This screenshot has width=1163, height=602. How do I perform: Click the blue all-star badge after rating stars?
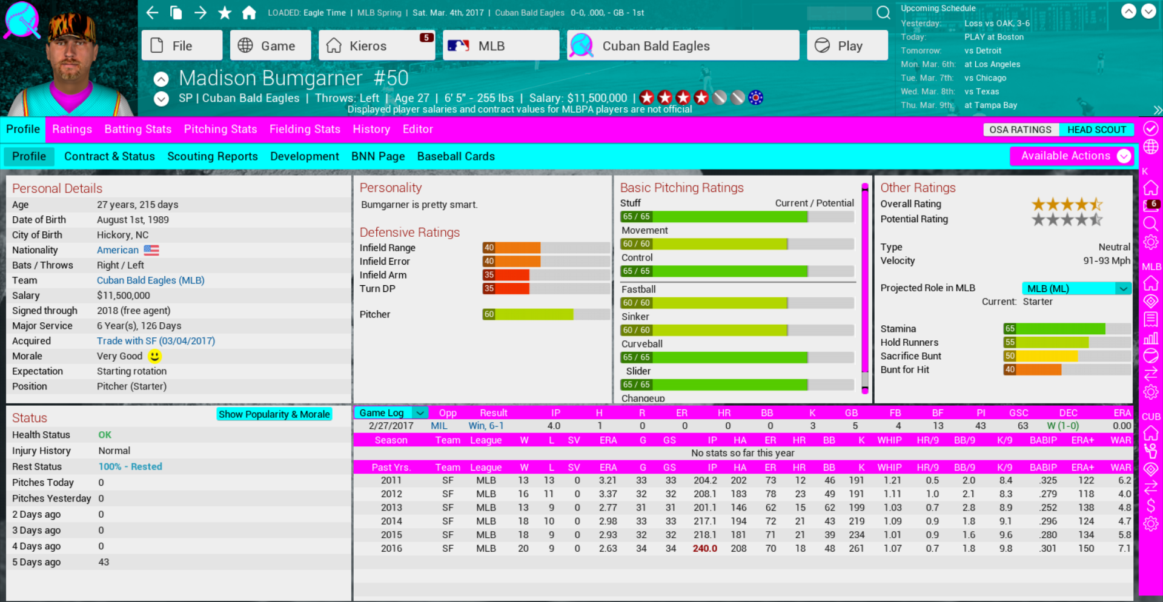click(755, 98)
